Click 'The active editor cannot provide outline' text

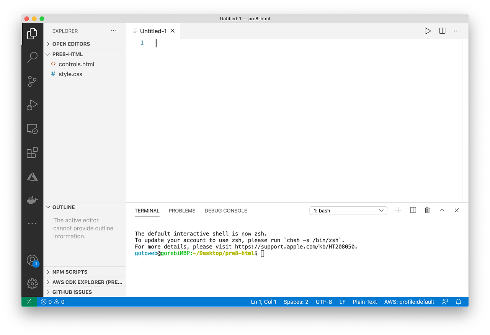click(83, 228)
